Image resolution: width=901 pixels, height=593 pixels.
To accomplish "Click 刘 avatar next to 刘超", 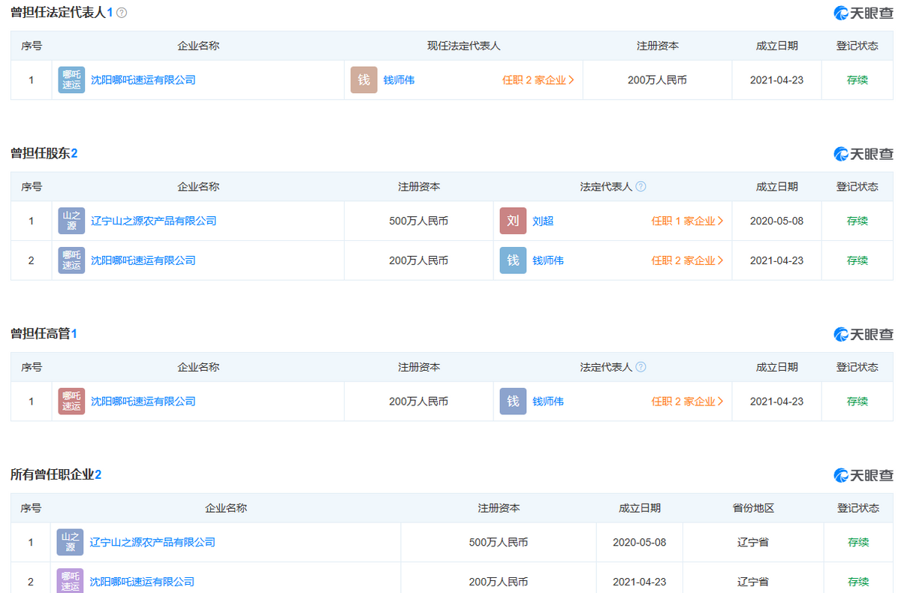I will point(513,221).
